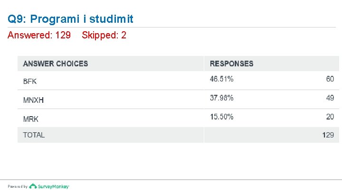Select the ANSWER CHOICES column header
This screenshot has width=342, height=192.
pos(56,64)
